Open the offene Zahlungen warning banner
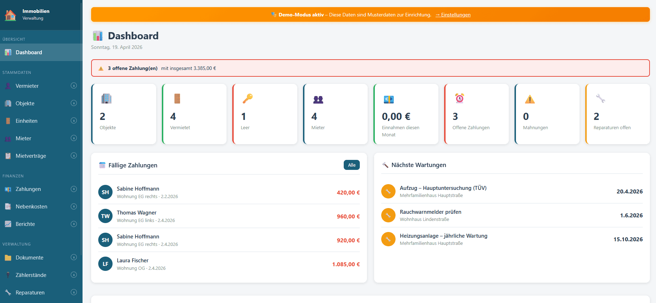This screenshot has width=656, height=303. click(370, 68)
